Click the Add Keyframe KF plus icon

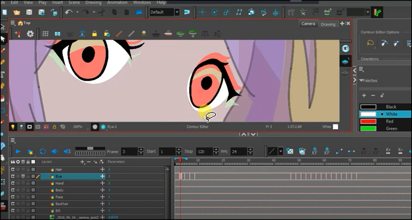point(314,151)
